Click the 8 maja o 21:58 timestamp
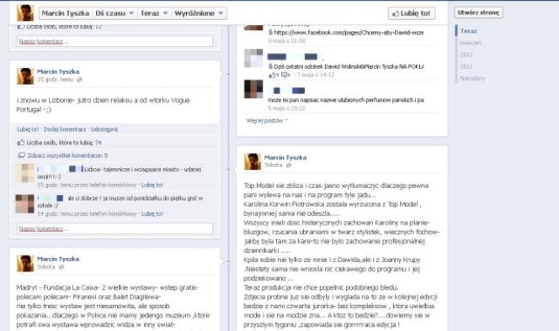The width and height of the screenshot is (559, 331). [286, 40]
